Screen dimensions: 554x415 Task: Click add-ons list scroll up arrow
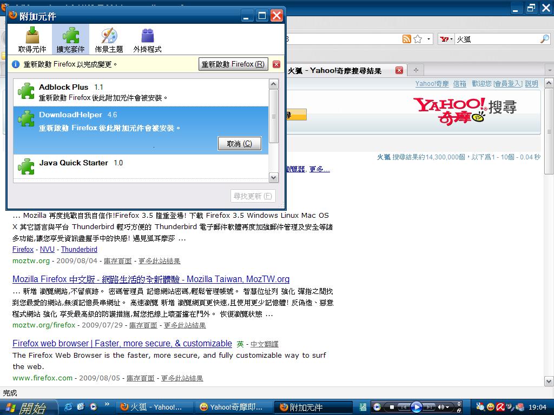[273, 84]
